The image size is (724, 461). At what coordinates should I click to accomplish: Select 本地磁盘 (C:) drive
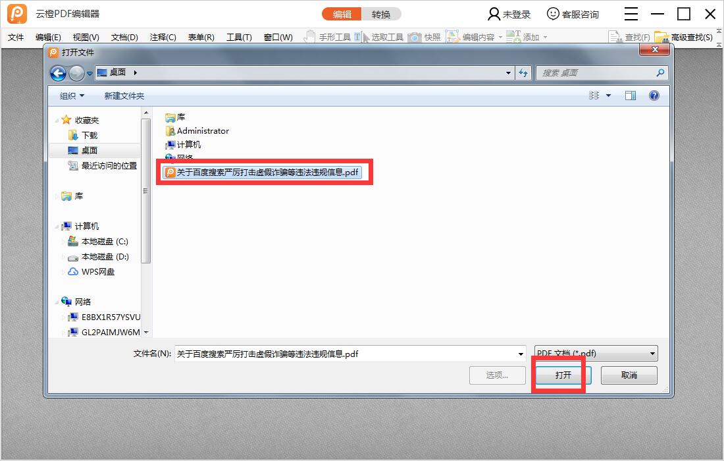98,241
